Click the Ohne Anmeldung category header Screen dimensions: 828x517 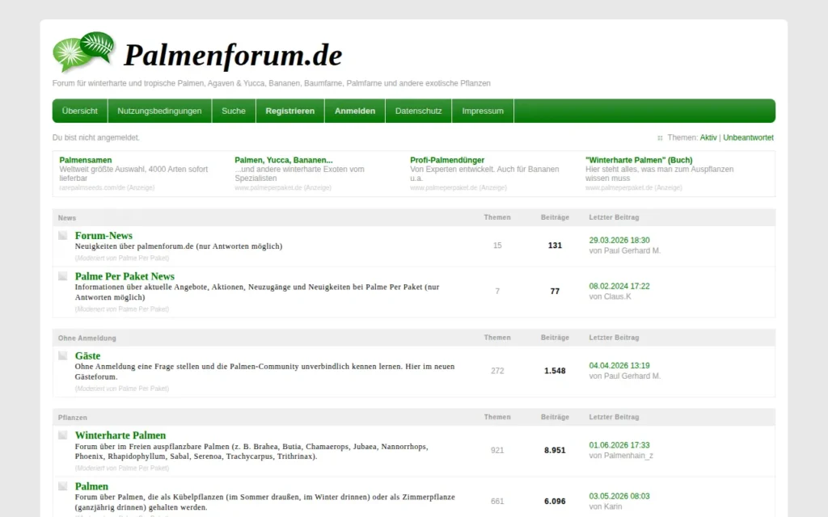click(x=87, y=338)
